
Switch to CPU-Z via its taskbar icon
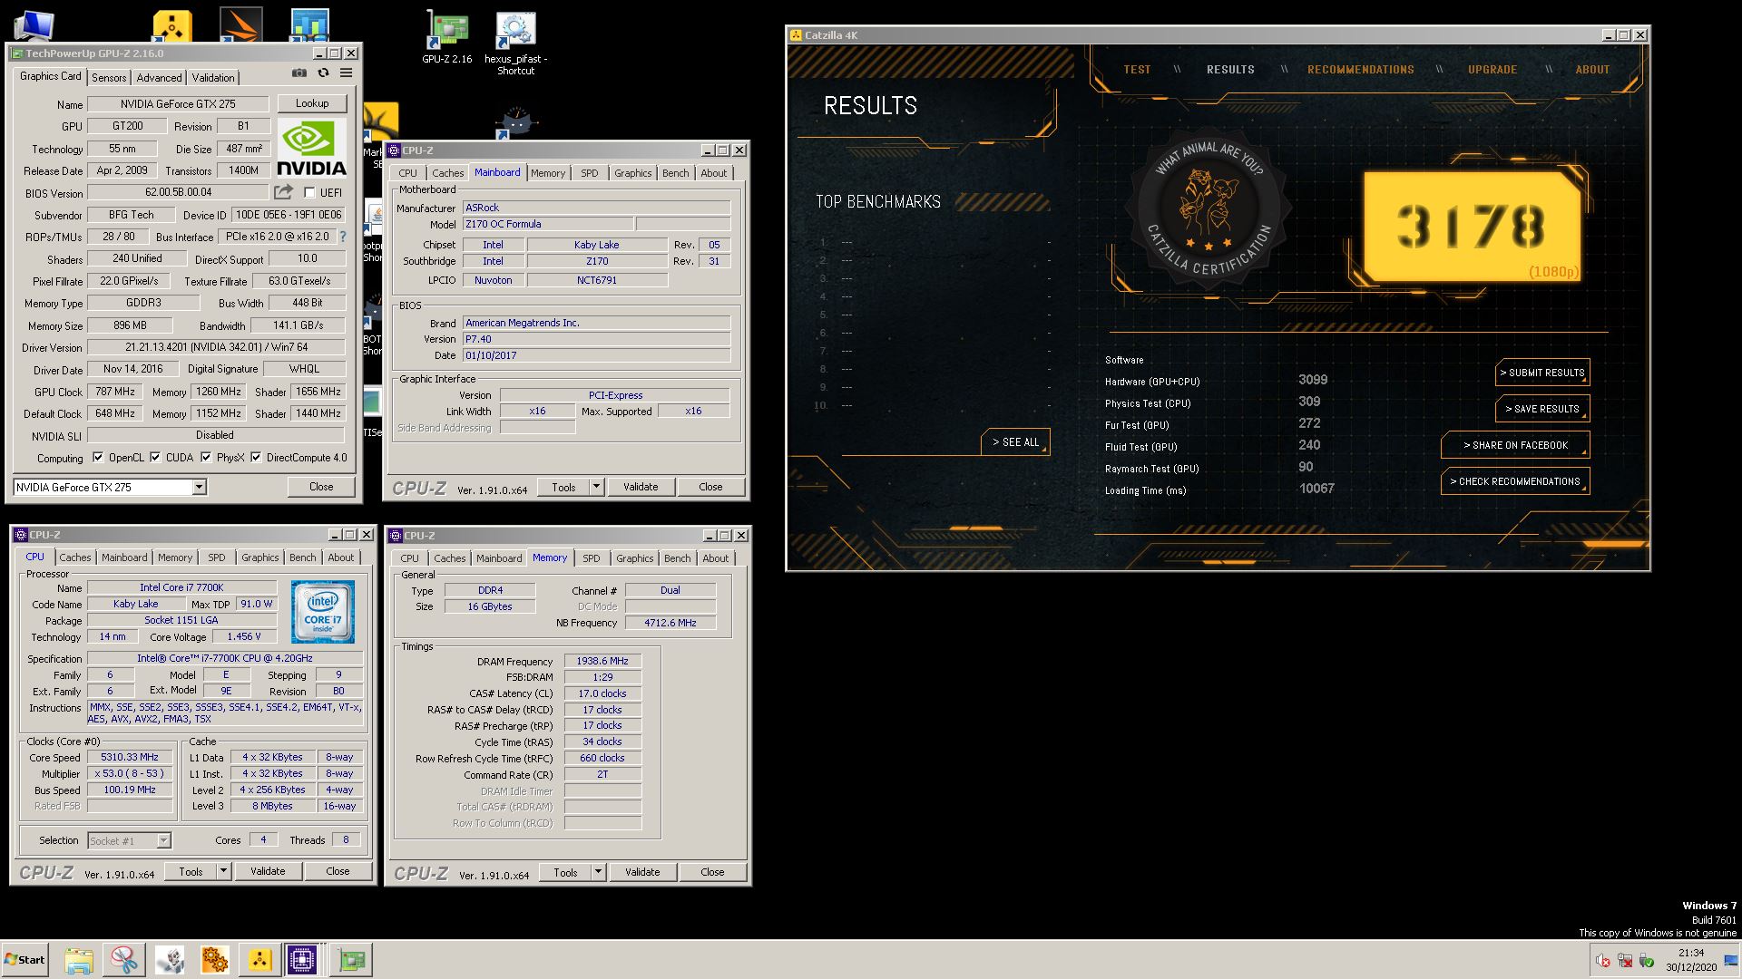pyautogui.click(x=303, y=959)
